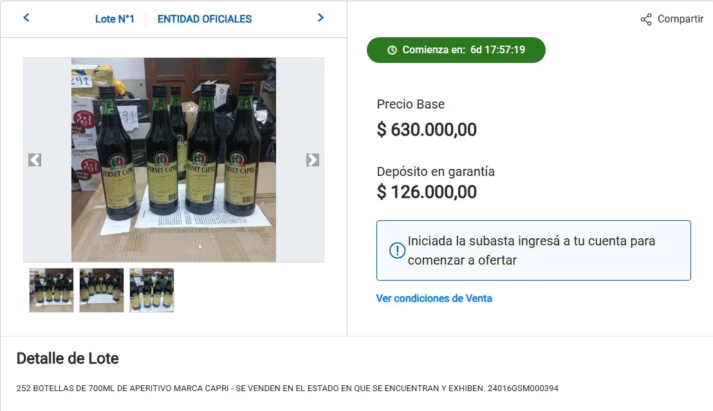
Task: Select the first bottle thumbnail
Action: [x=51, y=290]
